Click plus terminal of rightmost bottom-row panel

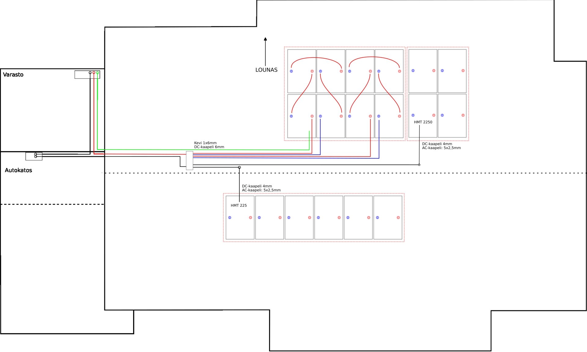[398, 218]
